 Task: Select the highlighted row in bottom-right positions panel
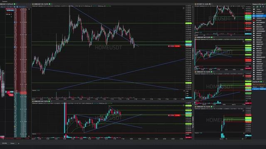coord(259,89)
